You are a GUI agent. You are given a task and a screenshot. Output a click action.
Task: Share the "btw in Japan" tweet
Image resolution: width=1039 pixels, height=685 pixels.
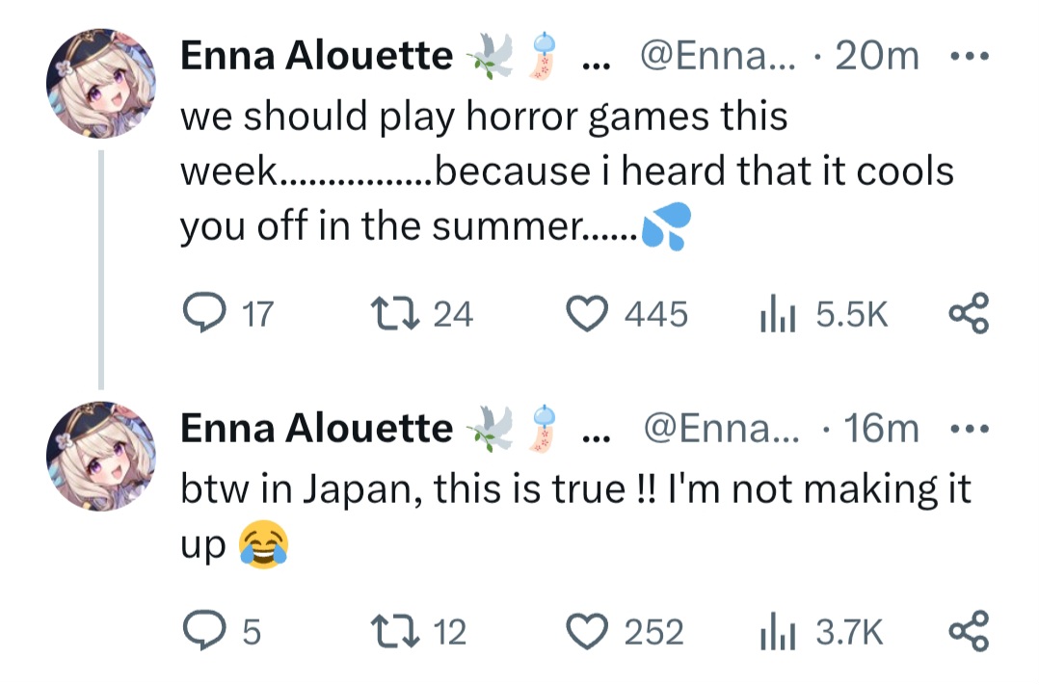(x=969, y=632)
